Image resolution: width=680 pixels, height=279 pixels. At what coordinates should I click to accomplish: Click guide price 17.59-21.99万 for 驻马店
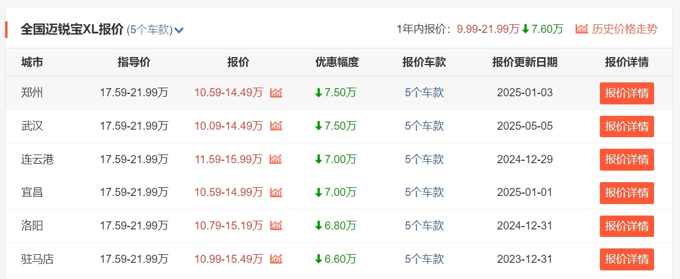(x=134, y=259)
